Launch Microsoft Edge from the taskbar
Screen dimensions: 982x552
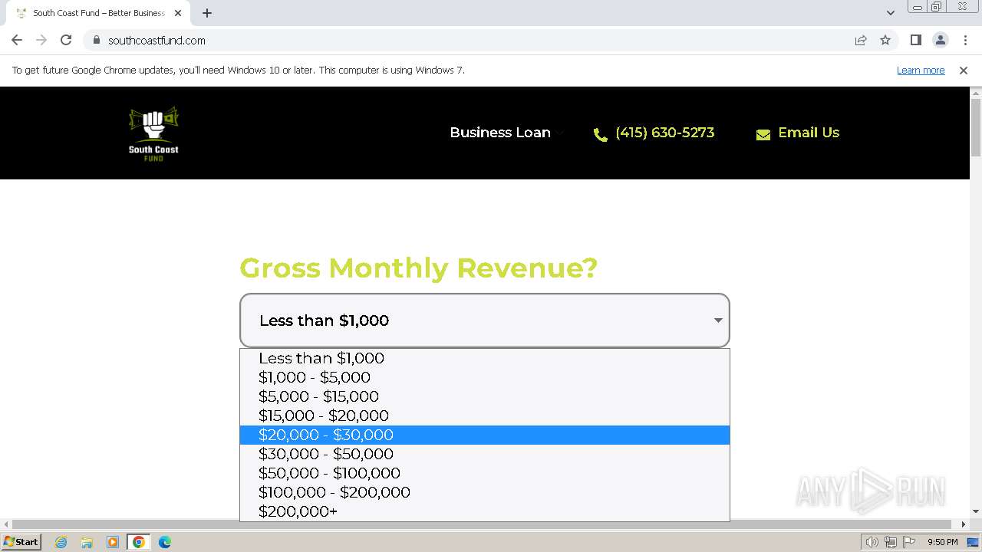tap(165, 542)
